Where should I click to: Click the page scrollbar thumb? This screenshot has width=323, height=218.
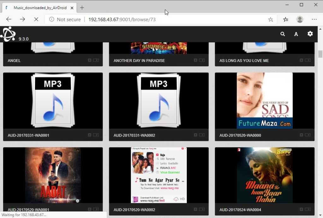coord(320,54)
